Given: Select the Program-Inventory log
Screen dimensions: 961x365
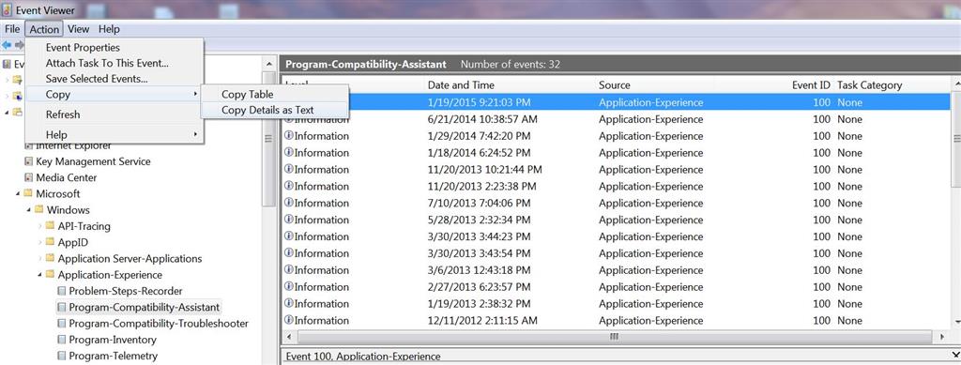Looking at the screenshot, I should coord(113,340).
